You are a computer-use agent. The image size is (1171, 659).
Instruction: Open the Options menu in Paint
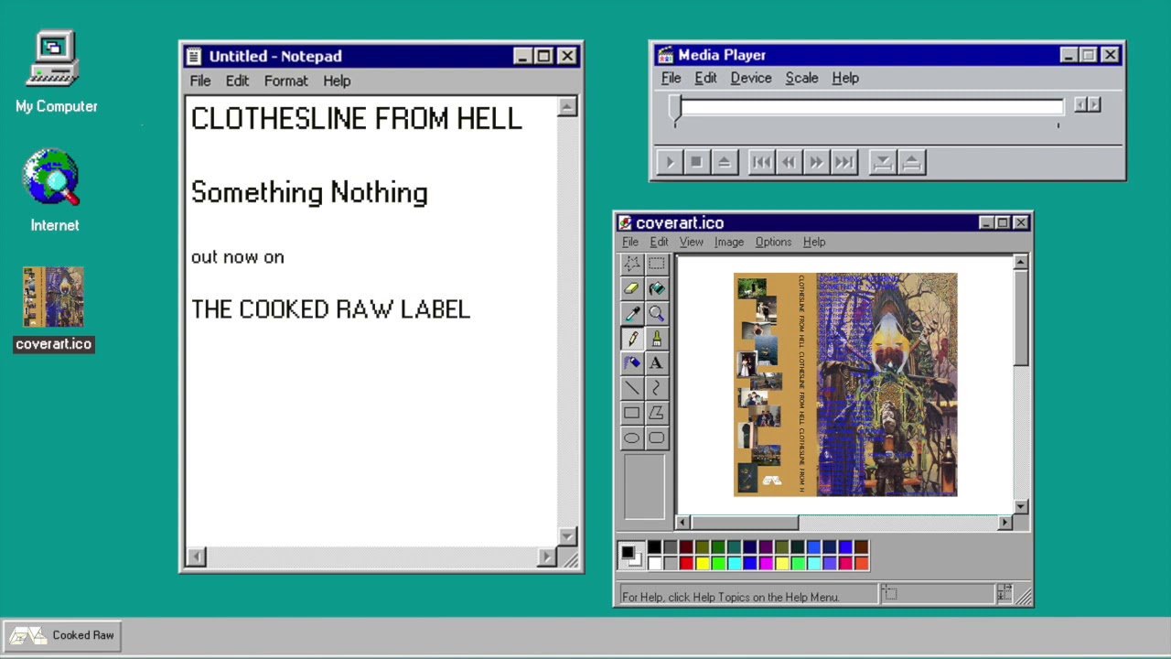pyautogui.click(x=773, y=242)
